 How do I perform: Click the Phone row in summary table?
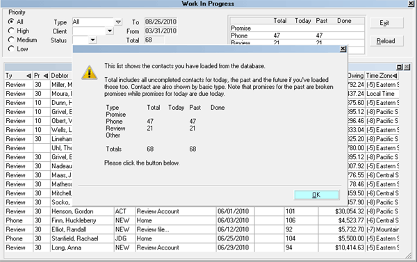click(297, 35)
